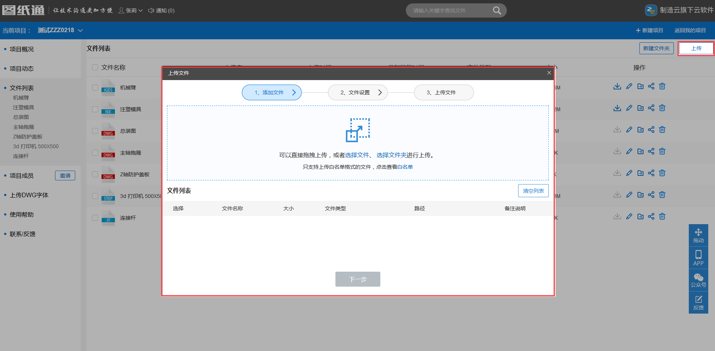Viewport: 715px width, 351px height.
Task: Delete the 注塑模具 row
Action: pyautogui.click(x=662, y=108)
